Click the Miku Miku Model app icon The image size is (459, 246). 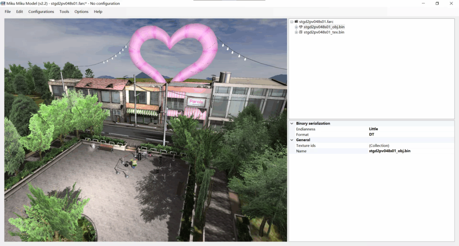(3, 4)
